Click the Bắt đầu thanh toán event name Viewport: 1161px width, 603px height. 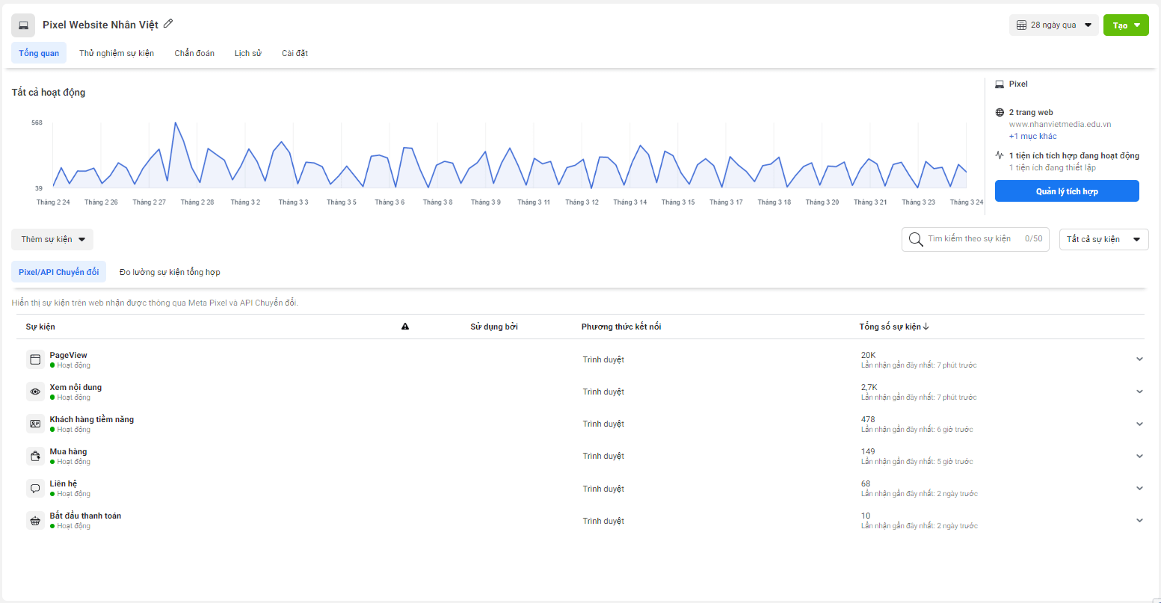tap(85, 516)
